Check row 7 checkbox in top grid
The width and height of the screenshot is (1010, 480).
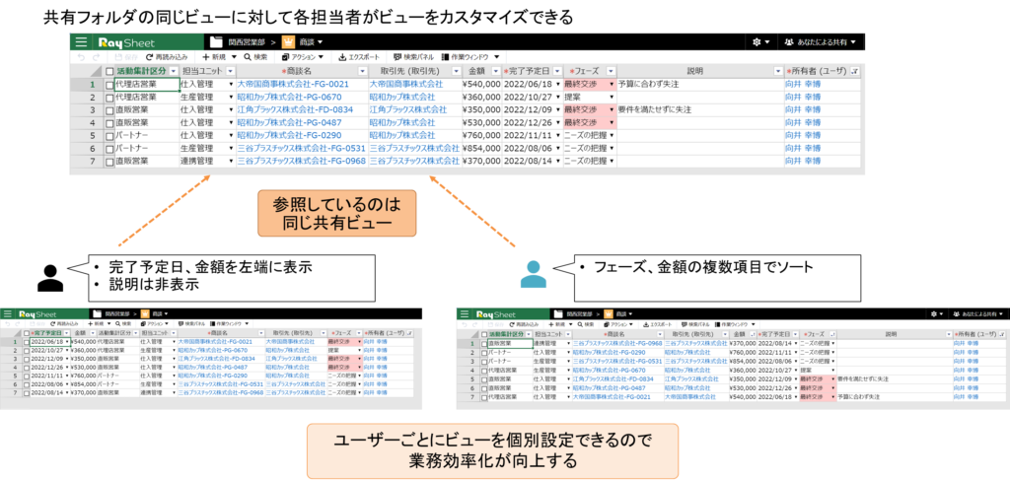pos(109,161)
